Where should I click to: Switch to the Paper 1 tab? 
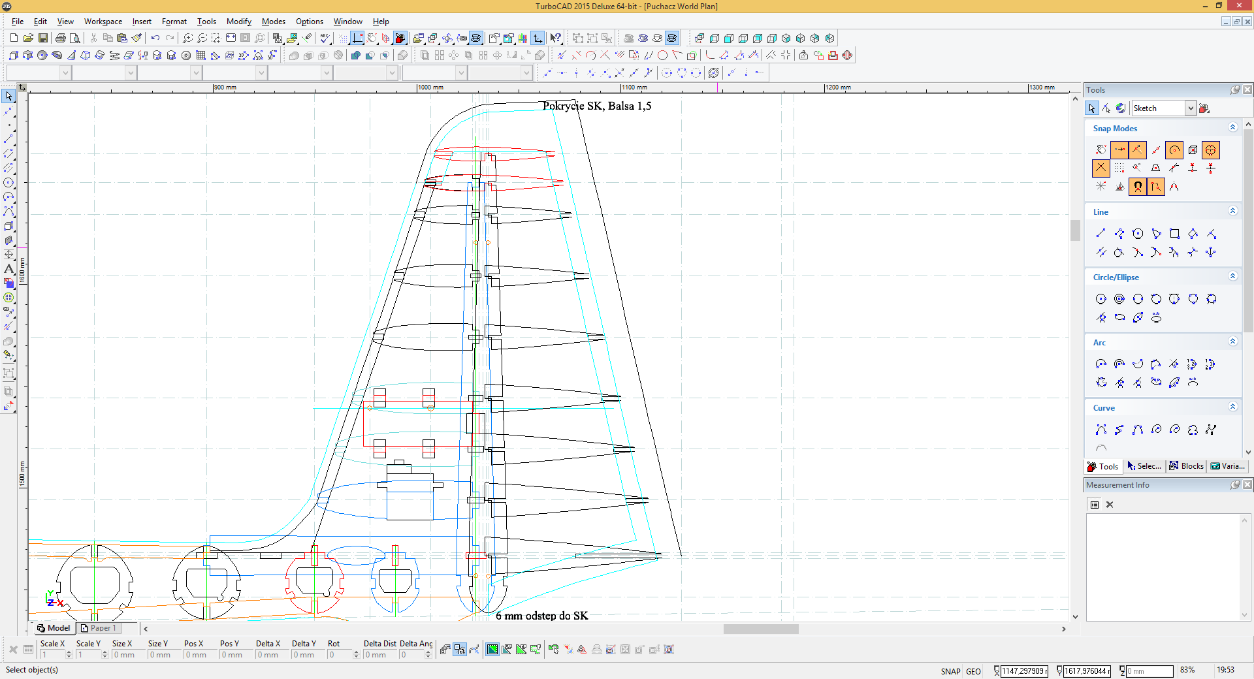tap(99, 628)
